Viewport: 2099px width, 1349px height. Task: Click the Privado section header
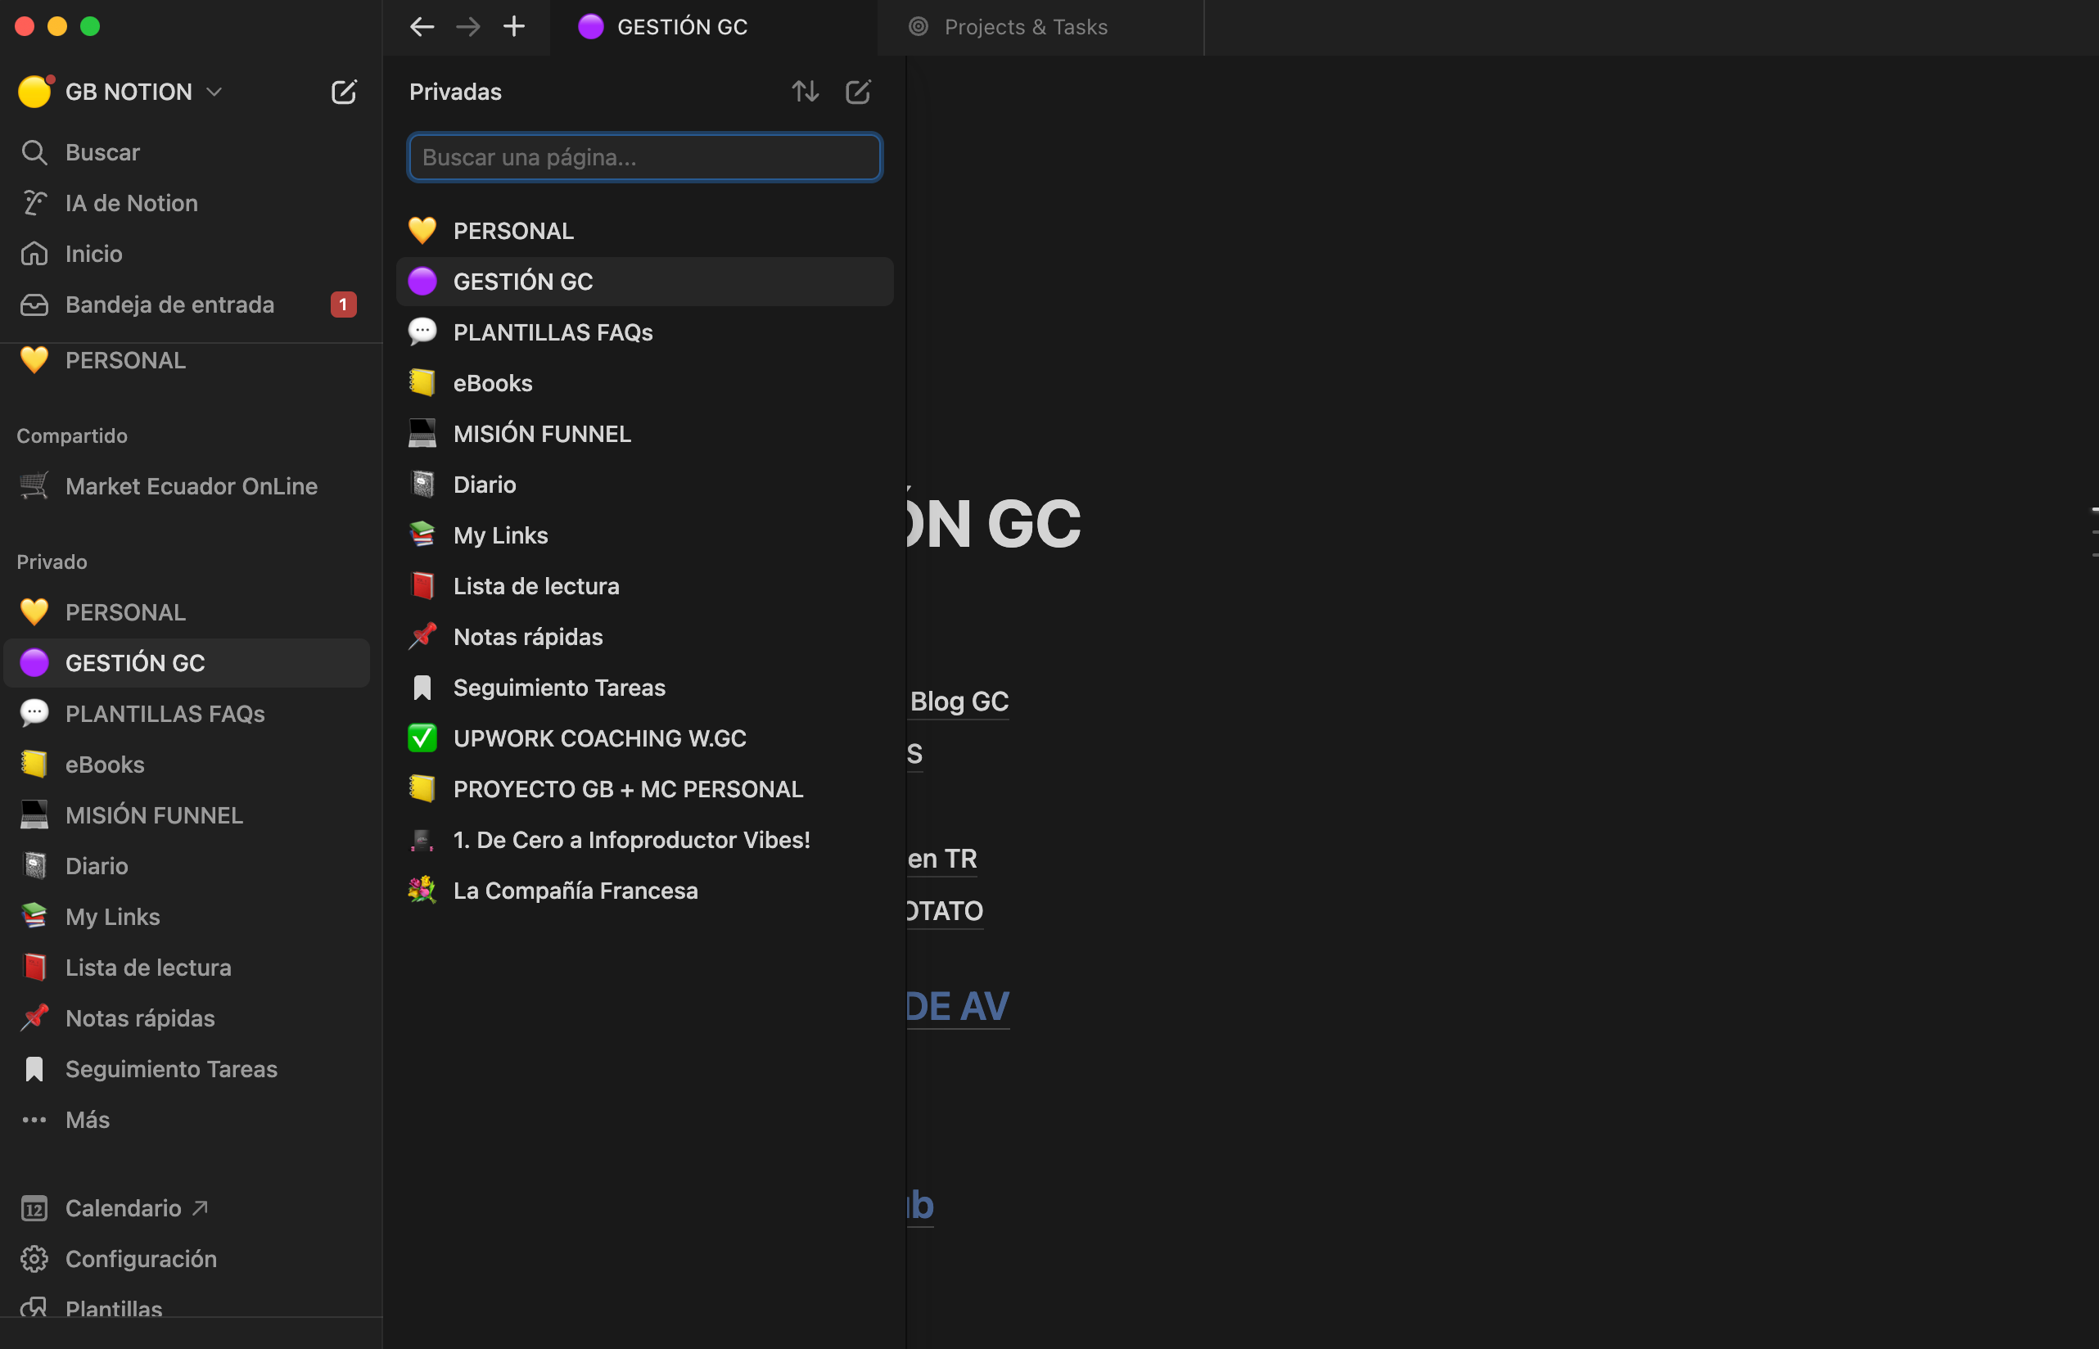(52, 562)
